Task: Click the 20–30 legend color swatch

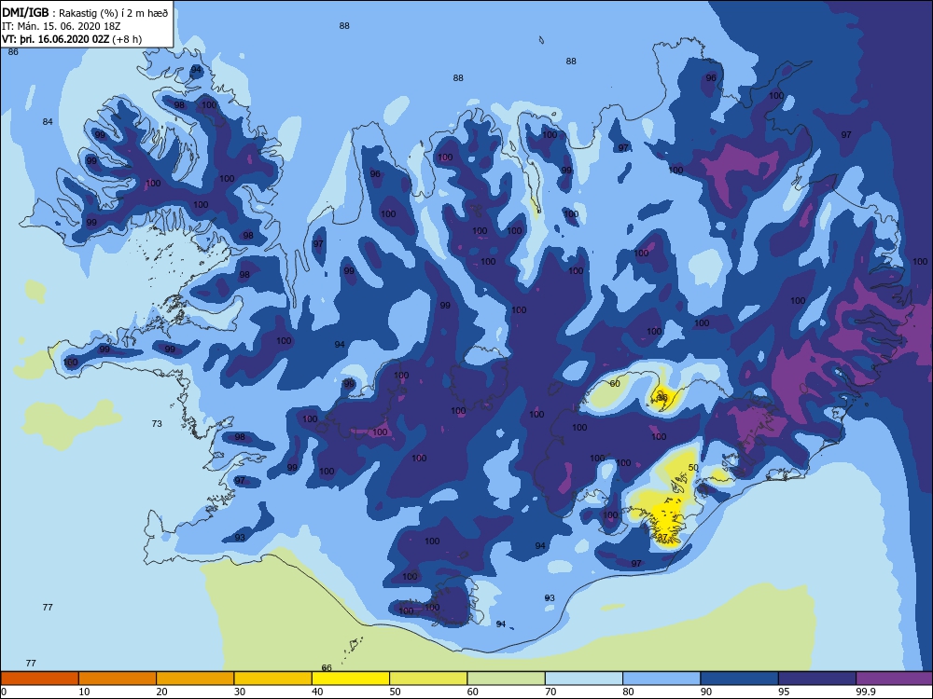Action: coord(195,678)
